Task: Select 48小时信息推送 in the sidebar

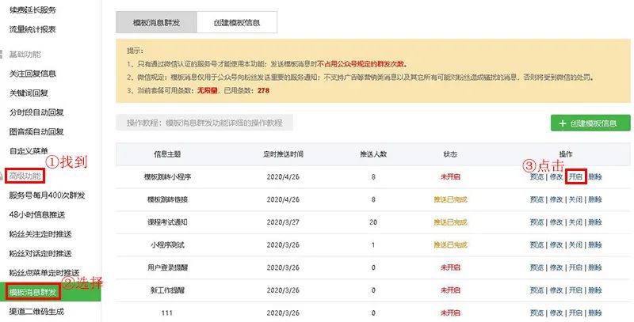Action: (x=37, y=214)
